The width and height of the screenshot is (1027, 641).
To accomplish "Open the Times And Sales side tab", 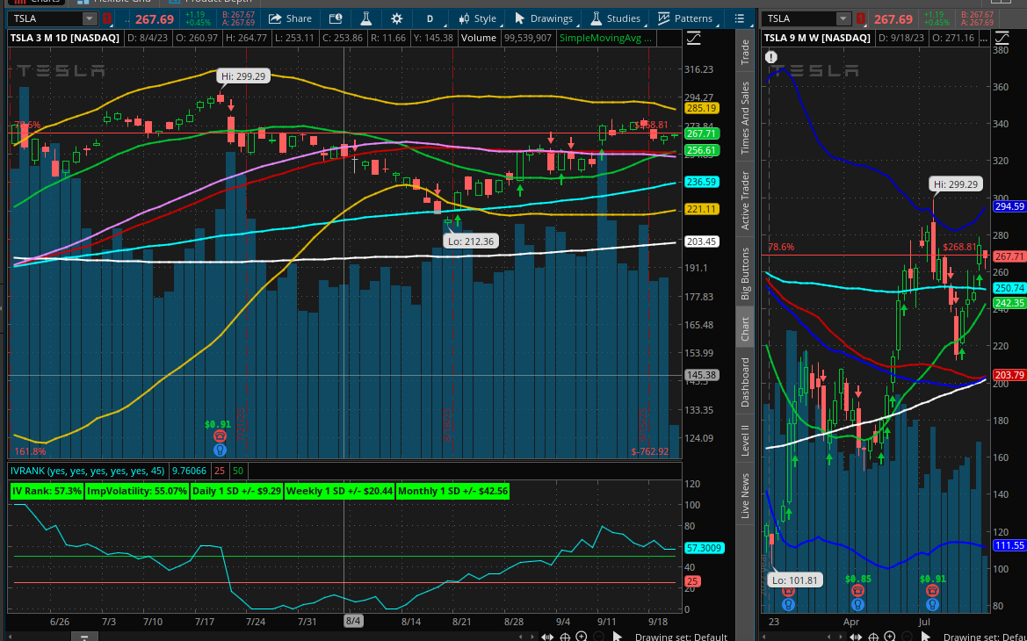I will click(745, 118).
